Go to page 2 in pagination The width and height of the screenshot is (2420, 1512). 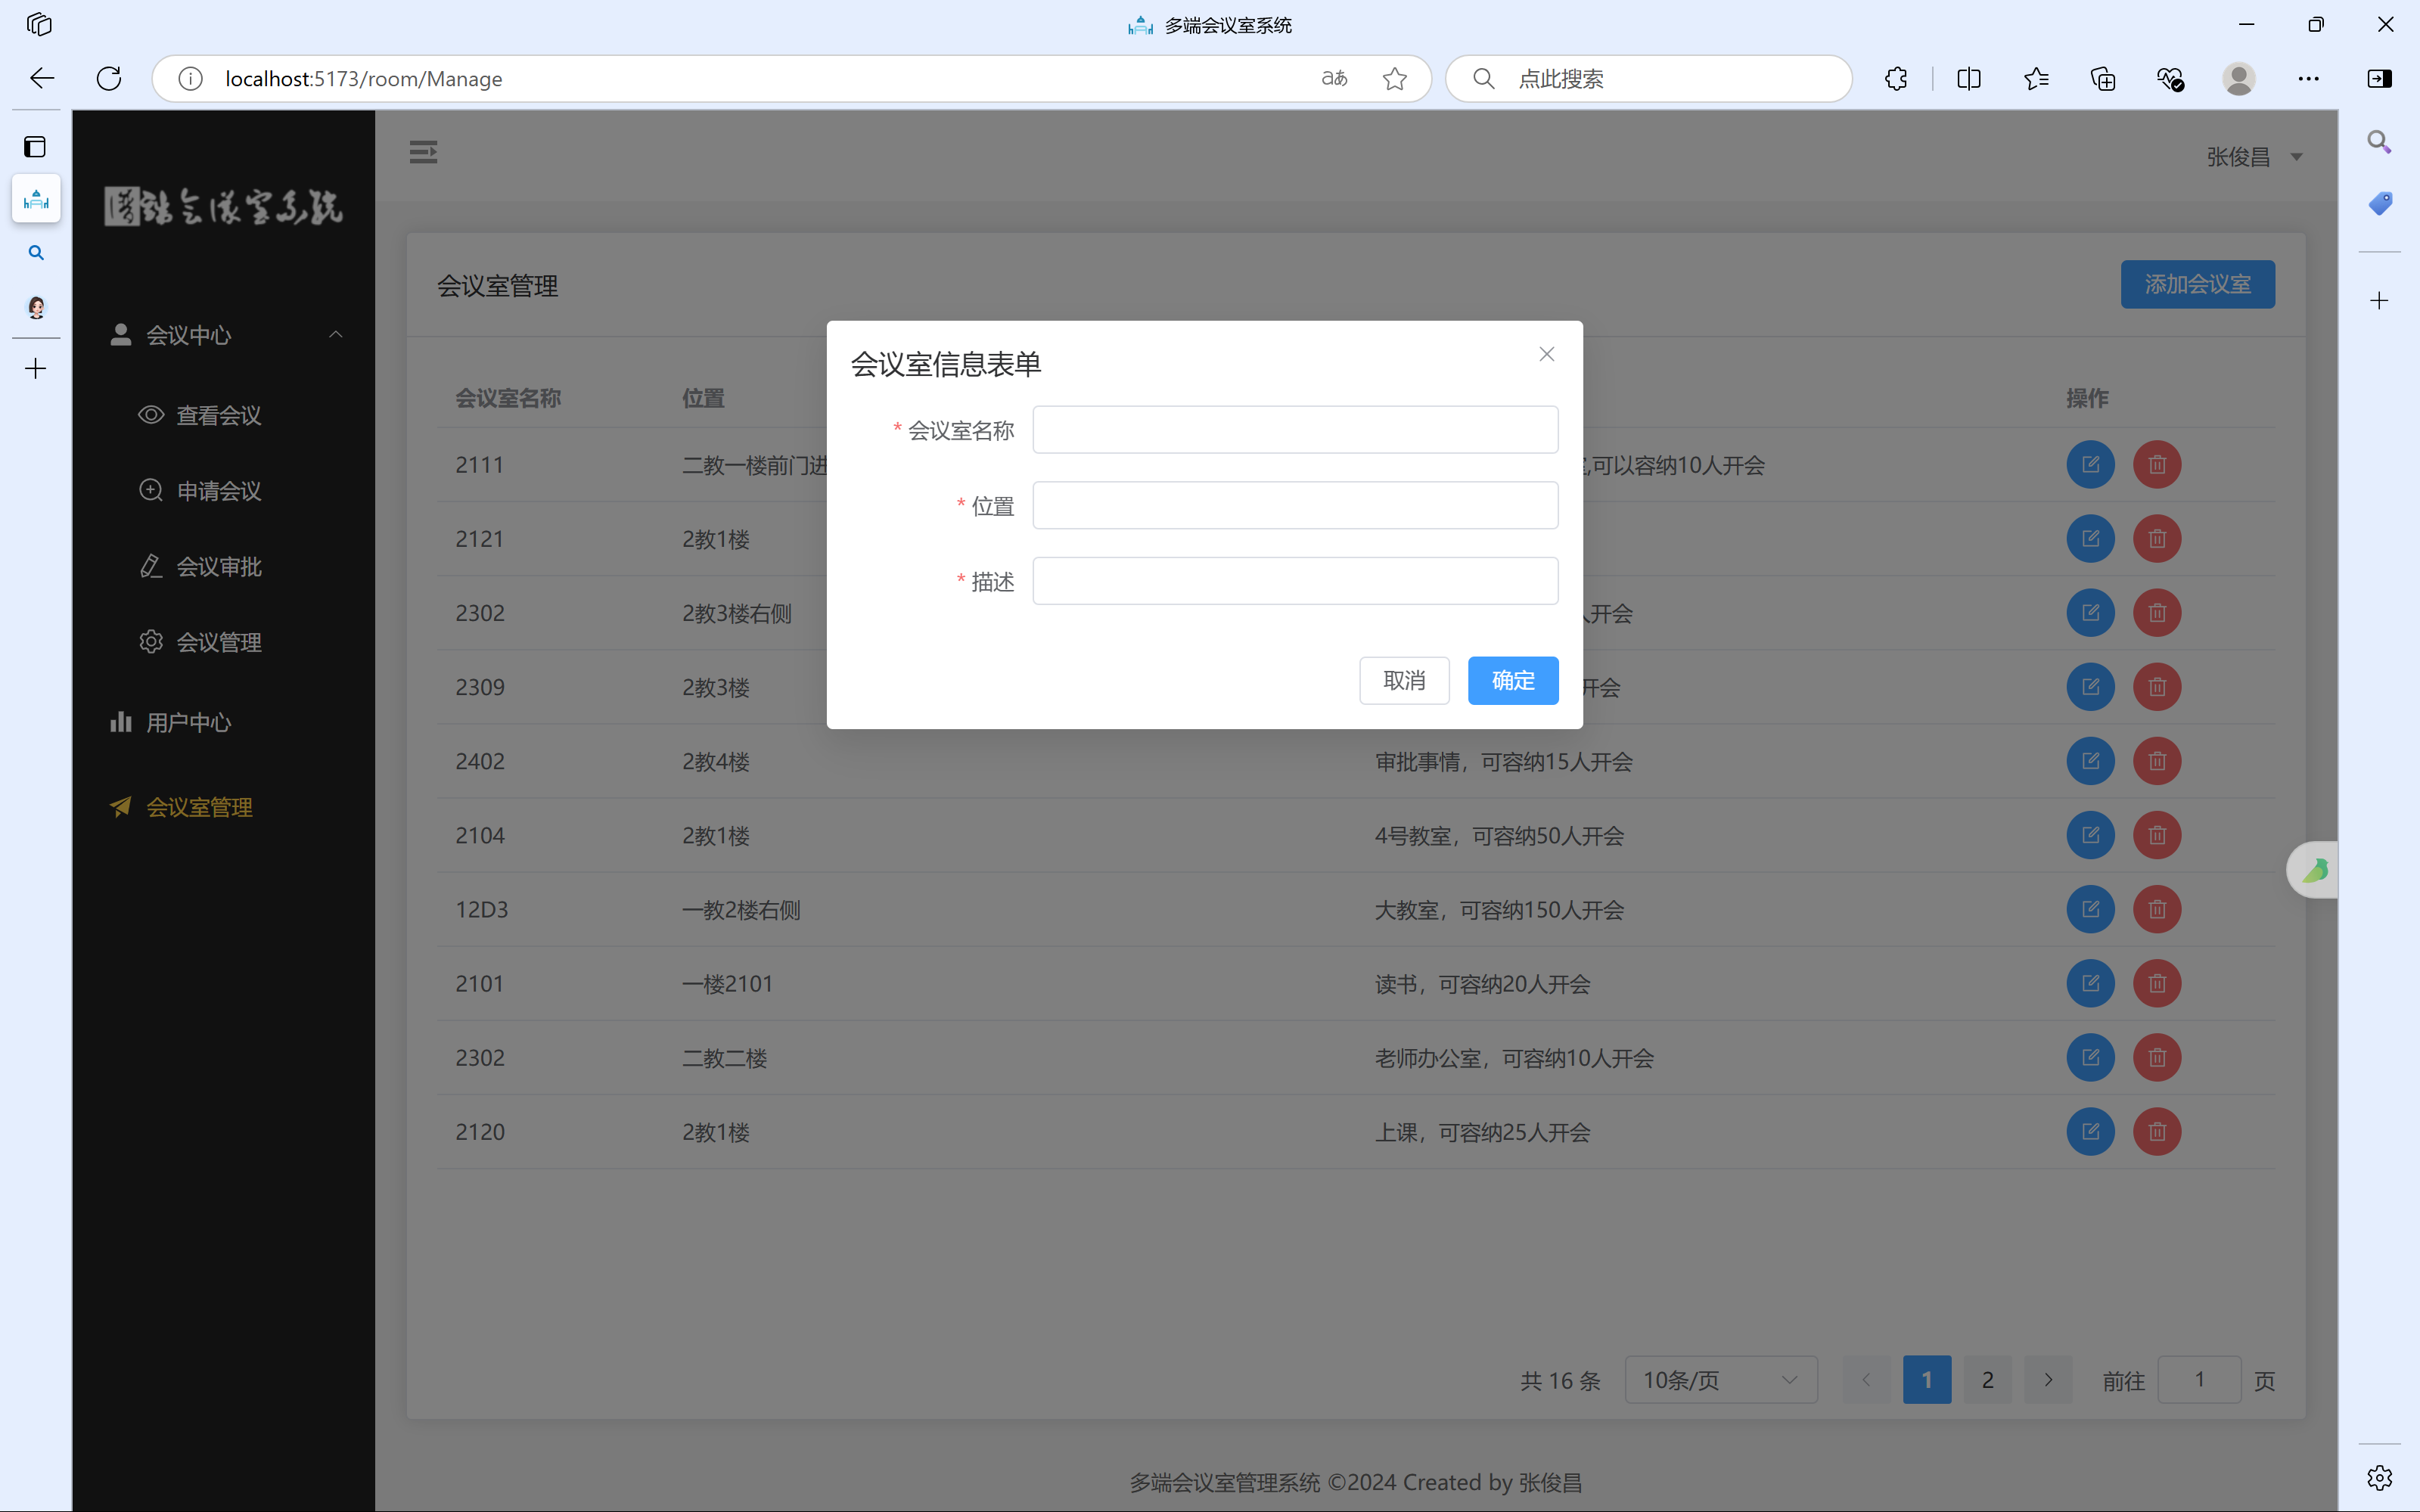(1987, 1380)
